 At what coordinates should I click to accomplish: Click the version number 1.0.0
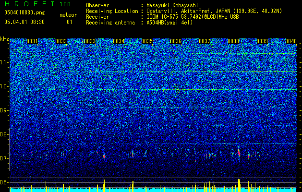(x=65, y=4)
